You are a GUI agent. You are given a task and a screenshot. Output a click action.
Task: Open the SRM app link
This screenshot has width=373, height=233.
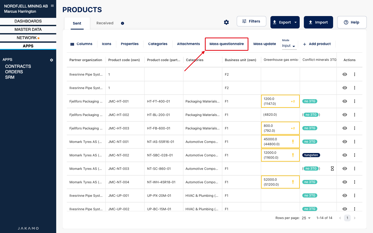[10, 77]
